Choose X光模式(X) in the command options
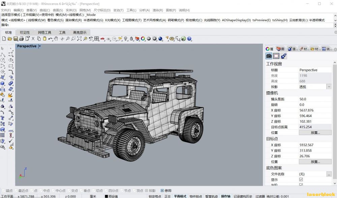Viewport: 337px width, 198px height. (x=113, y=20)
